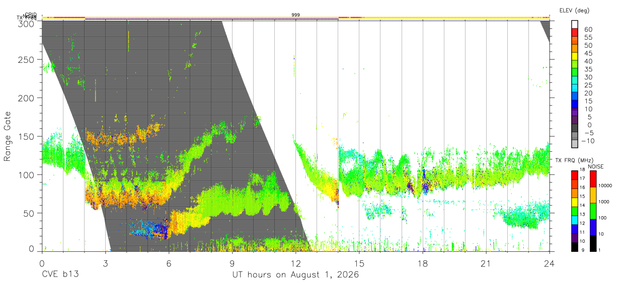Click the Range Gate tick label '200'
618x285 pixels.
(x=26, y=98)
